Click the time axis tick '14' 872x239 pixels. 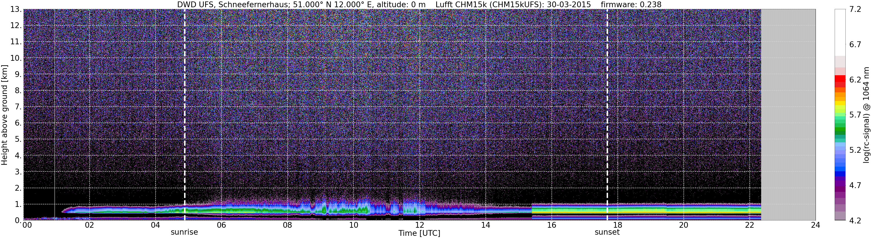[485, 225]
